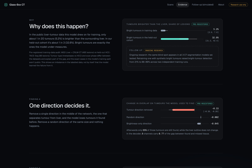Select the Evidence nav tab
This screenshot has width=252, height=168.
(183, 5)
